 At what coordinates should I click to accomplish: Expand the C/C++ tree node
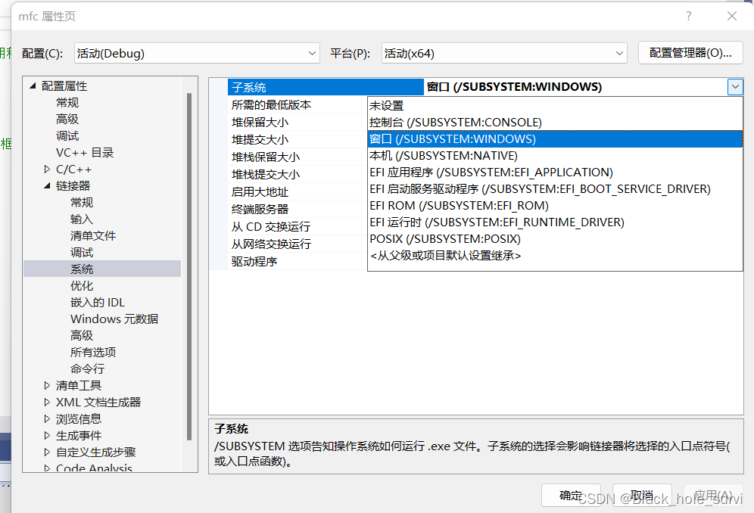[47, 169]
